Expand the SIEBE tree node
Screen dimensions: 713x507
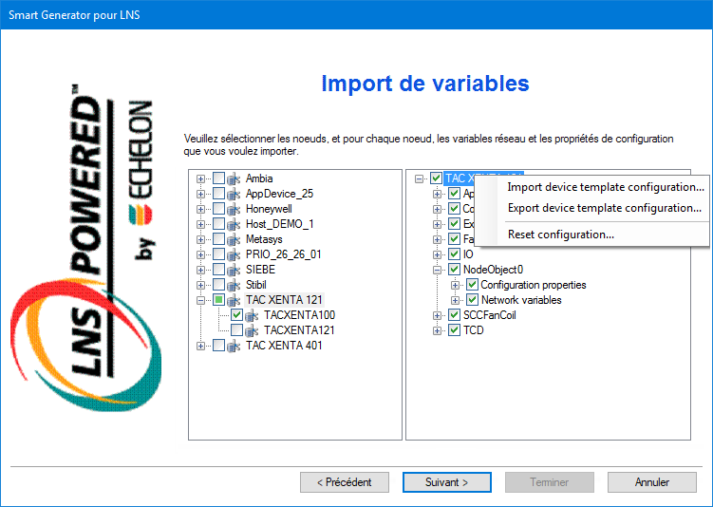200,270
